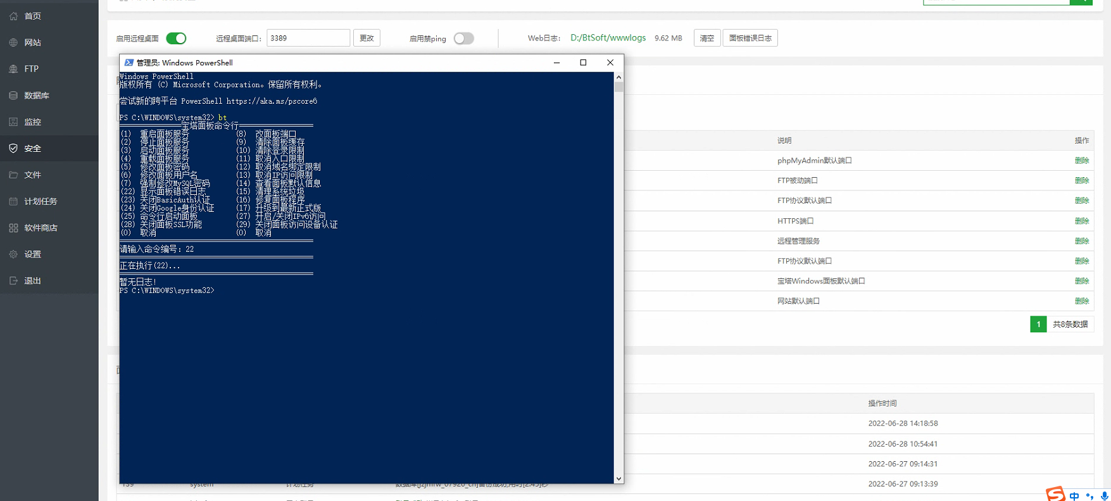Click the 共8条数据 count text
Viewport: 1111px width, 501px height.
[x=1070, y=325]
